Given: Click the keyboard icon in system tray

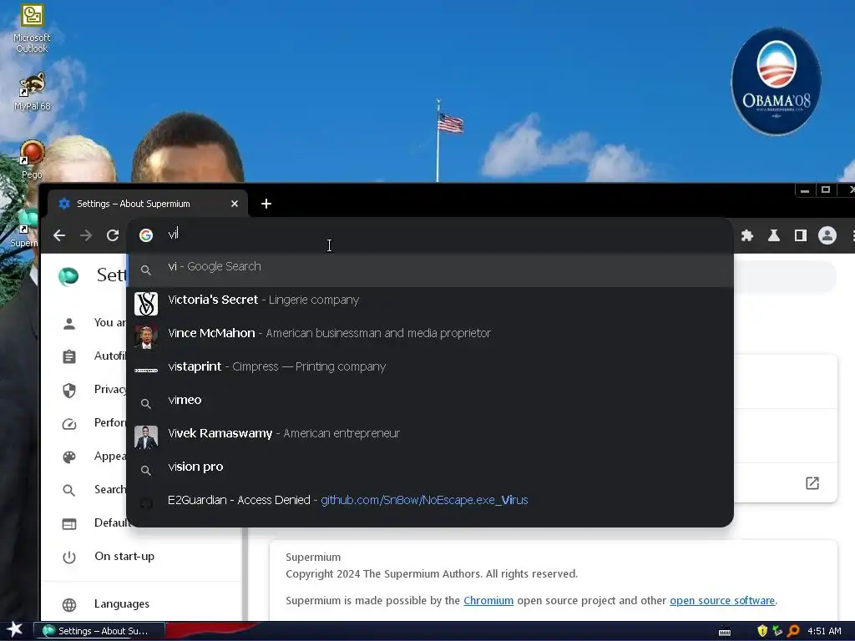Looking at the screenshot, I should (725, 632).
